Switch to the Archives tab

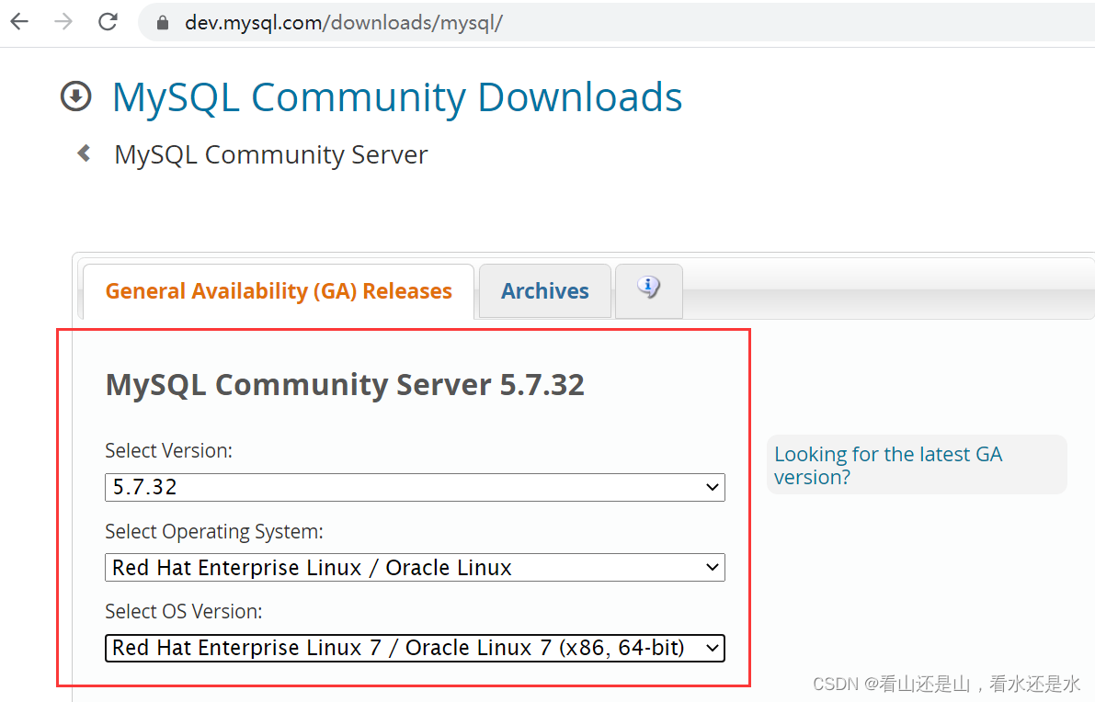[x=544, y=291]
